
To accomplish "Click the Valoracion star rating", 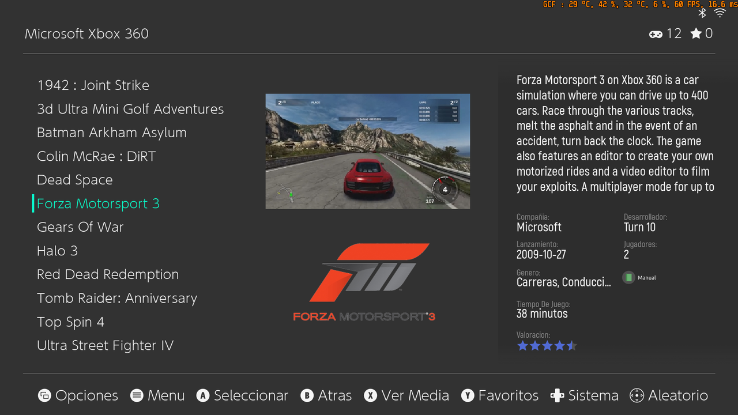I will 547,346.
